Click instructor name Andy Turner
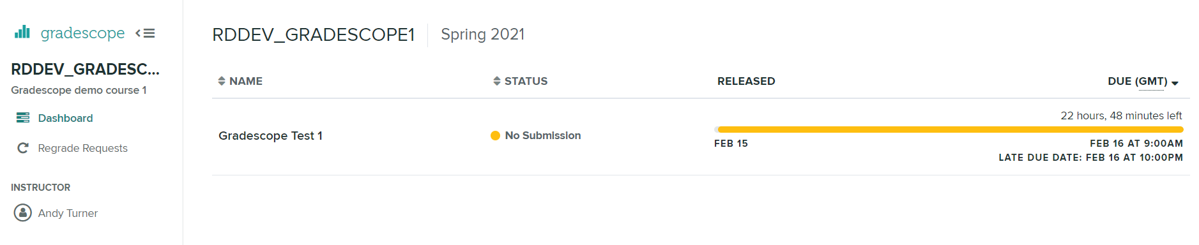The height and width of the screenshot is (245, 1199). point(68,213)
